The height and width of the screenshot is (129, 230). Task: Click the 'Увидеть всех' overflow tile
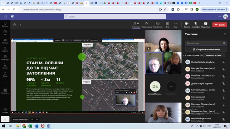(x=171, y=88)
